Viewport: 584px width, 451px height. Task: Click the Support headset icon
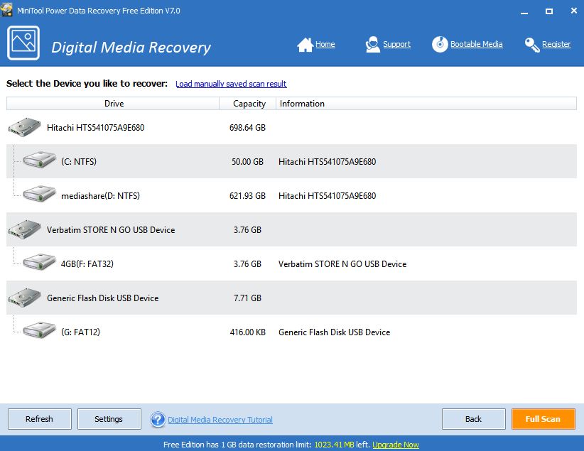(373, 45)
